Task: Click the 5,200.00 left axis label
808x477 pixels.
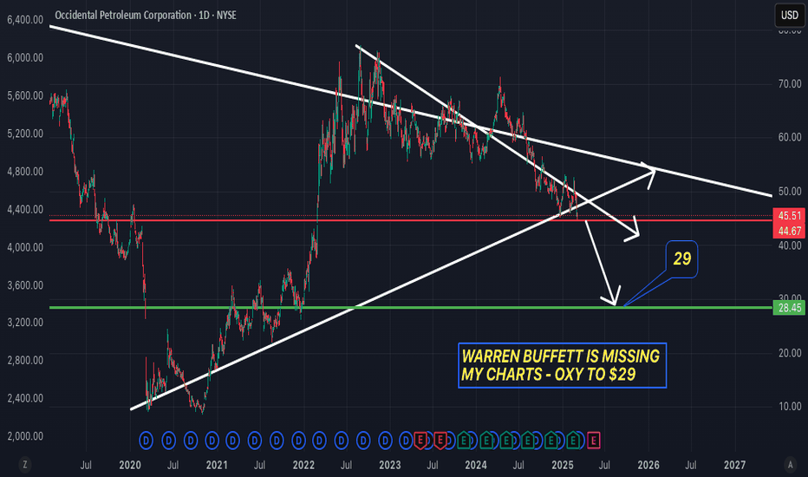Action: click(x=25, y=134)
